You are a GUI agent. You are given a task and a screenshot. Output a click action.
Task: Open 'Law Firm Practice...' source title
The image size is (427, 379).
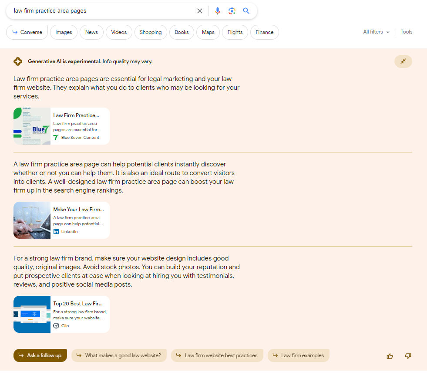tap(76, 115)
